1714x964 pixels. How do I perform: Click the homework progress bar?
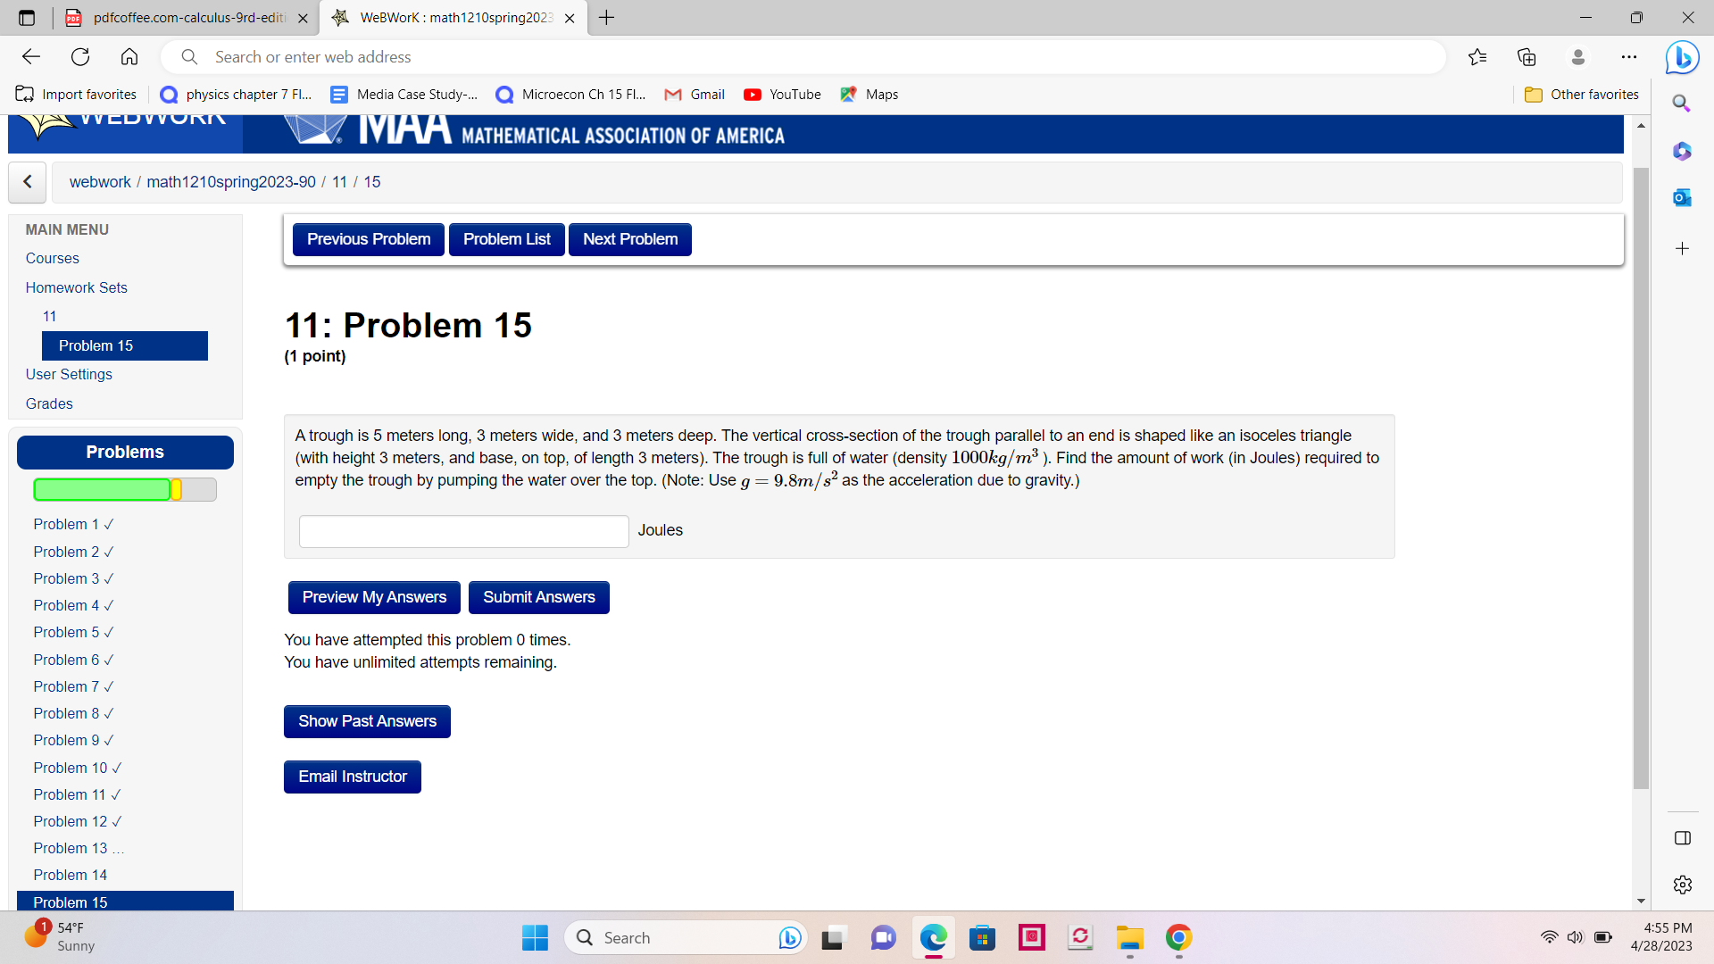click(x=124, y=489)
